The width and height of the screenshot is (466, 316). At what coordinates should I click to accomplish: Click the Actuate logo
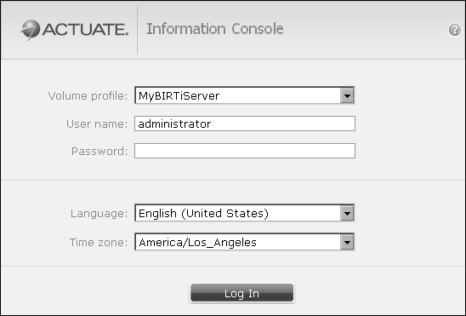point(74,30)
